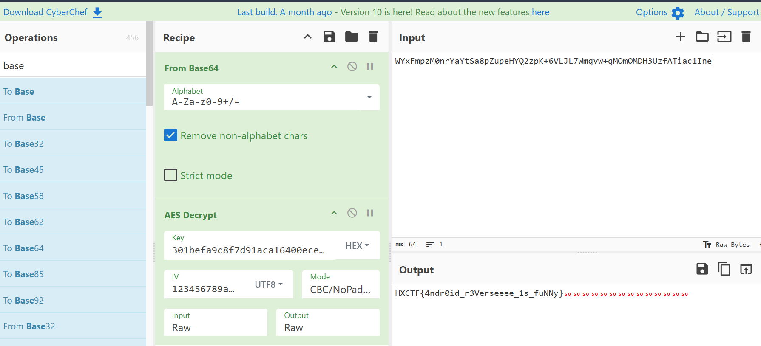Enable Strict mode checkbox
This screenshot has height=346, width=761.
[x=171, y=175]
